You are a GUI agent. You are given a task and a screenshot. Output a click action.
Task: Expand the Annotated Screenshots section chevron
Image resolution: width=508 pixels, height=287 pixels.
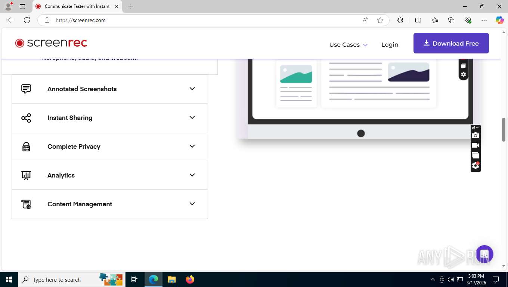pyautogui.click(x=192, y=89)
